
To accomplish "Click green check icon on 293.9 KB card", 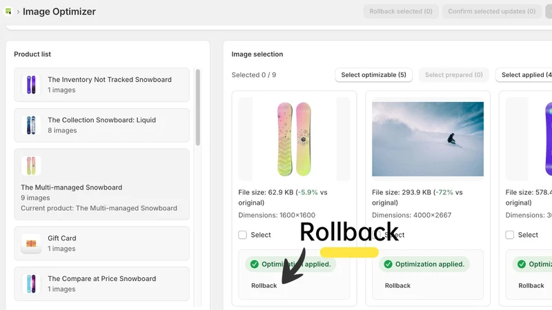I will pyautogui.click(x=388, y=265).
